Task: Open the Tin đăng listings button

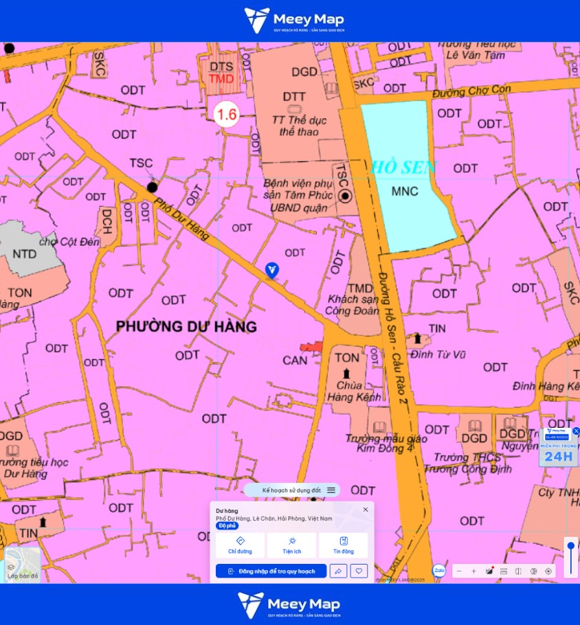Action: [x=344, y=545]
